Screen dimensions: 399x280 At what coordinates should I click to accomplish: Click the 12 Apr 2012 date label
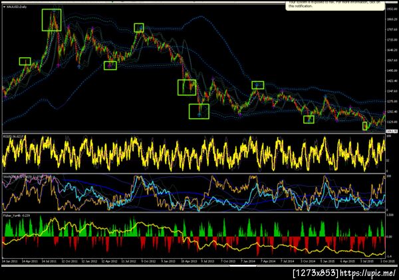coord(110,261)
